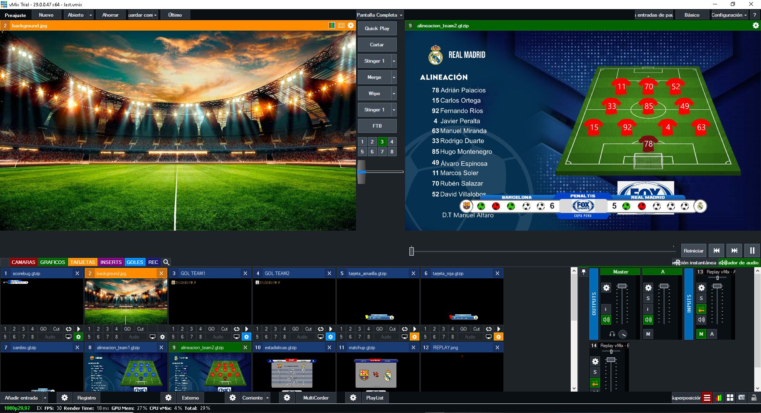761x413 pixels.
Task: Click headphones icon under Master channel
Action: pos(612,334)
